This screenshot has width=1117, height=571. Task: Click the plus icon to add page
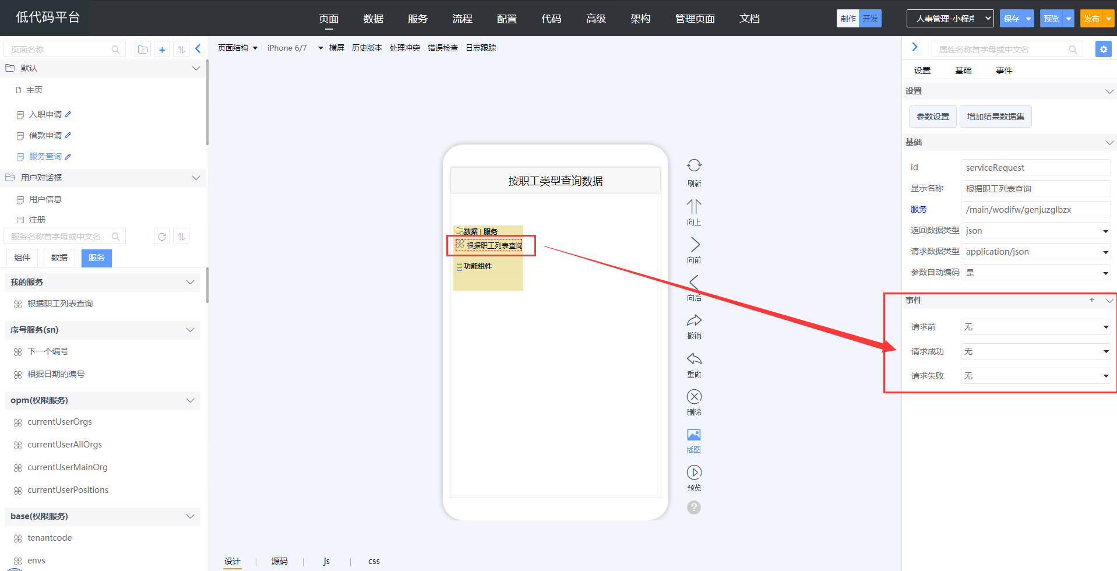(162, 50)
